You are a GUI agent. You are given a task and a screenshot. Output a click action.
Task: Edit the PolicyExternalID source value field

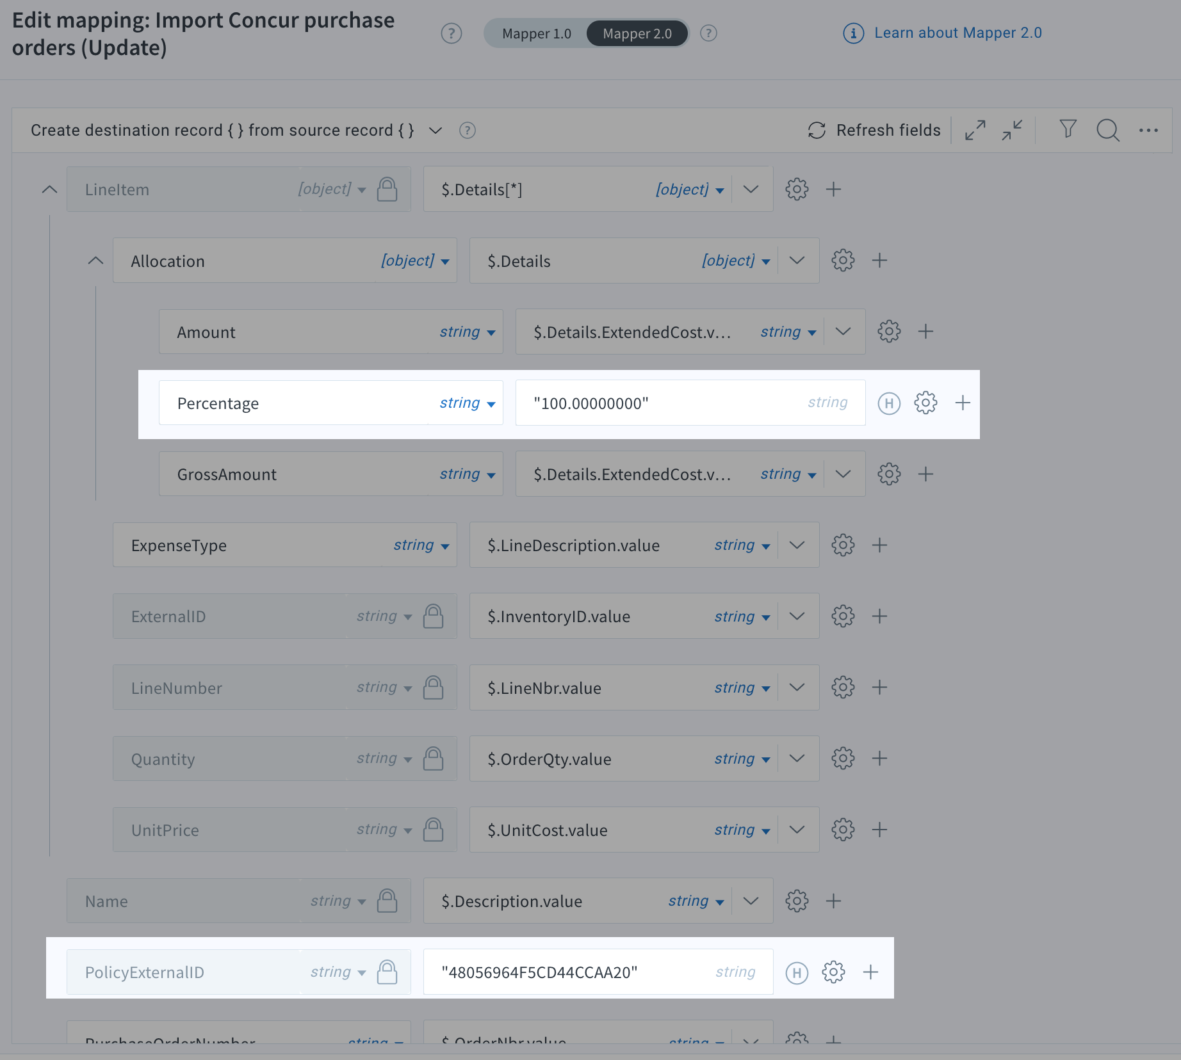click(x=598, y=972)
